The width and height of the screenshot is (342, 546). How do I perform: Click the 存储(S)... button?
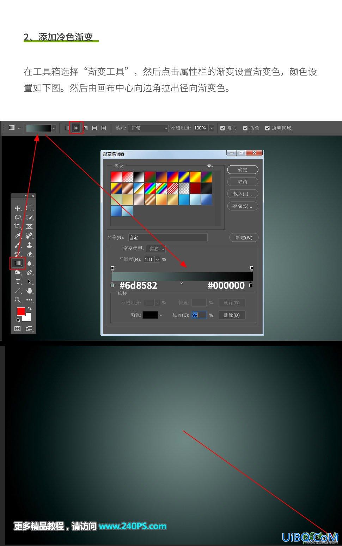click(243, 206)
